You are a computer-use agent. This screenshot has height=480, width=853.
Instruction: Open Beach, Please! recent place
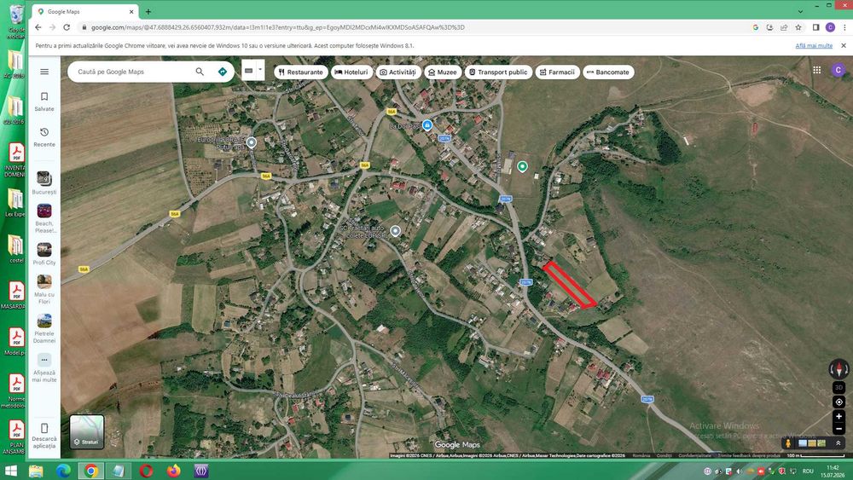tap(44, 218)
